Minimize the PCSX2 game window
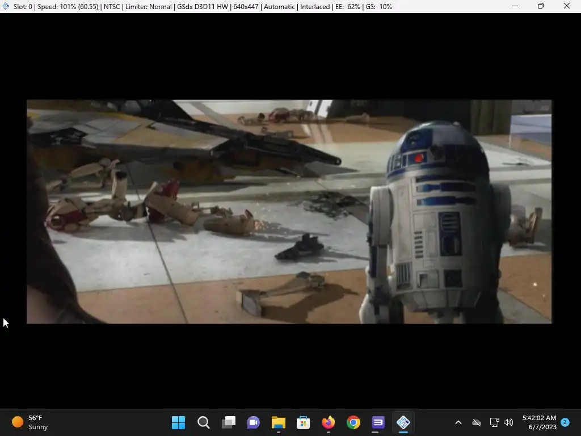The height and width of the screenshot is (436, 581). click(515, 6)
